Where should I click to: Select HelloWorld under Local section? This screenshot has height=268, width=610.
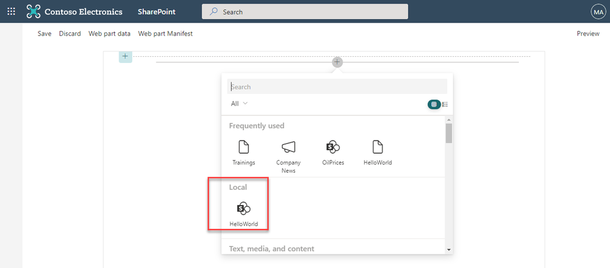(x=244, y=214)
